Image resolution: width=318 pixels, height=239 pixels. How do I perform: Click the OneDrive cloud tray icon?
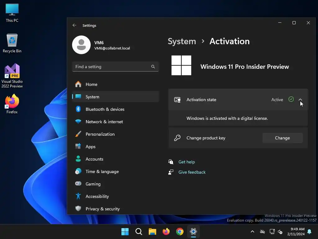pyautogui.click(x=262, y=232)
